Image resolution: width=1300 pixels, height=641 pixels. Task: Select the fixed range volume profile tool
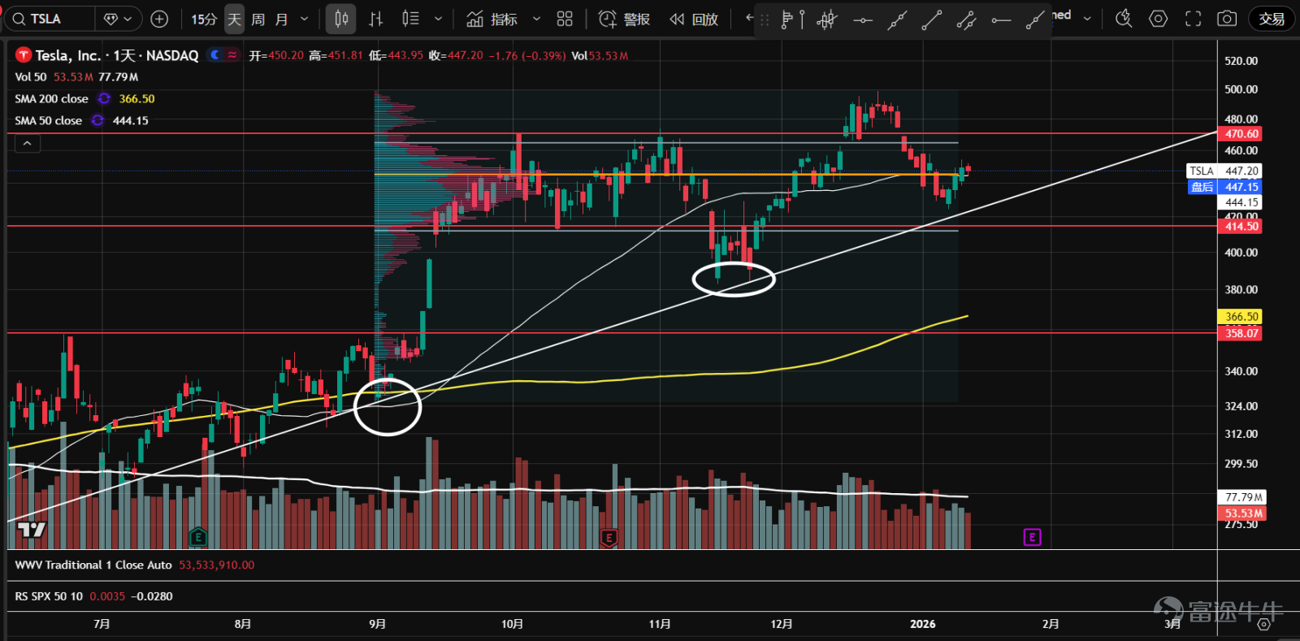(x=792, y=19)
